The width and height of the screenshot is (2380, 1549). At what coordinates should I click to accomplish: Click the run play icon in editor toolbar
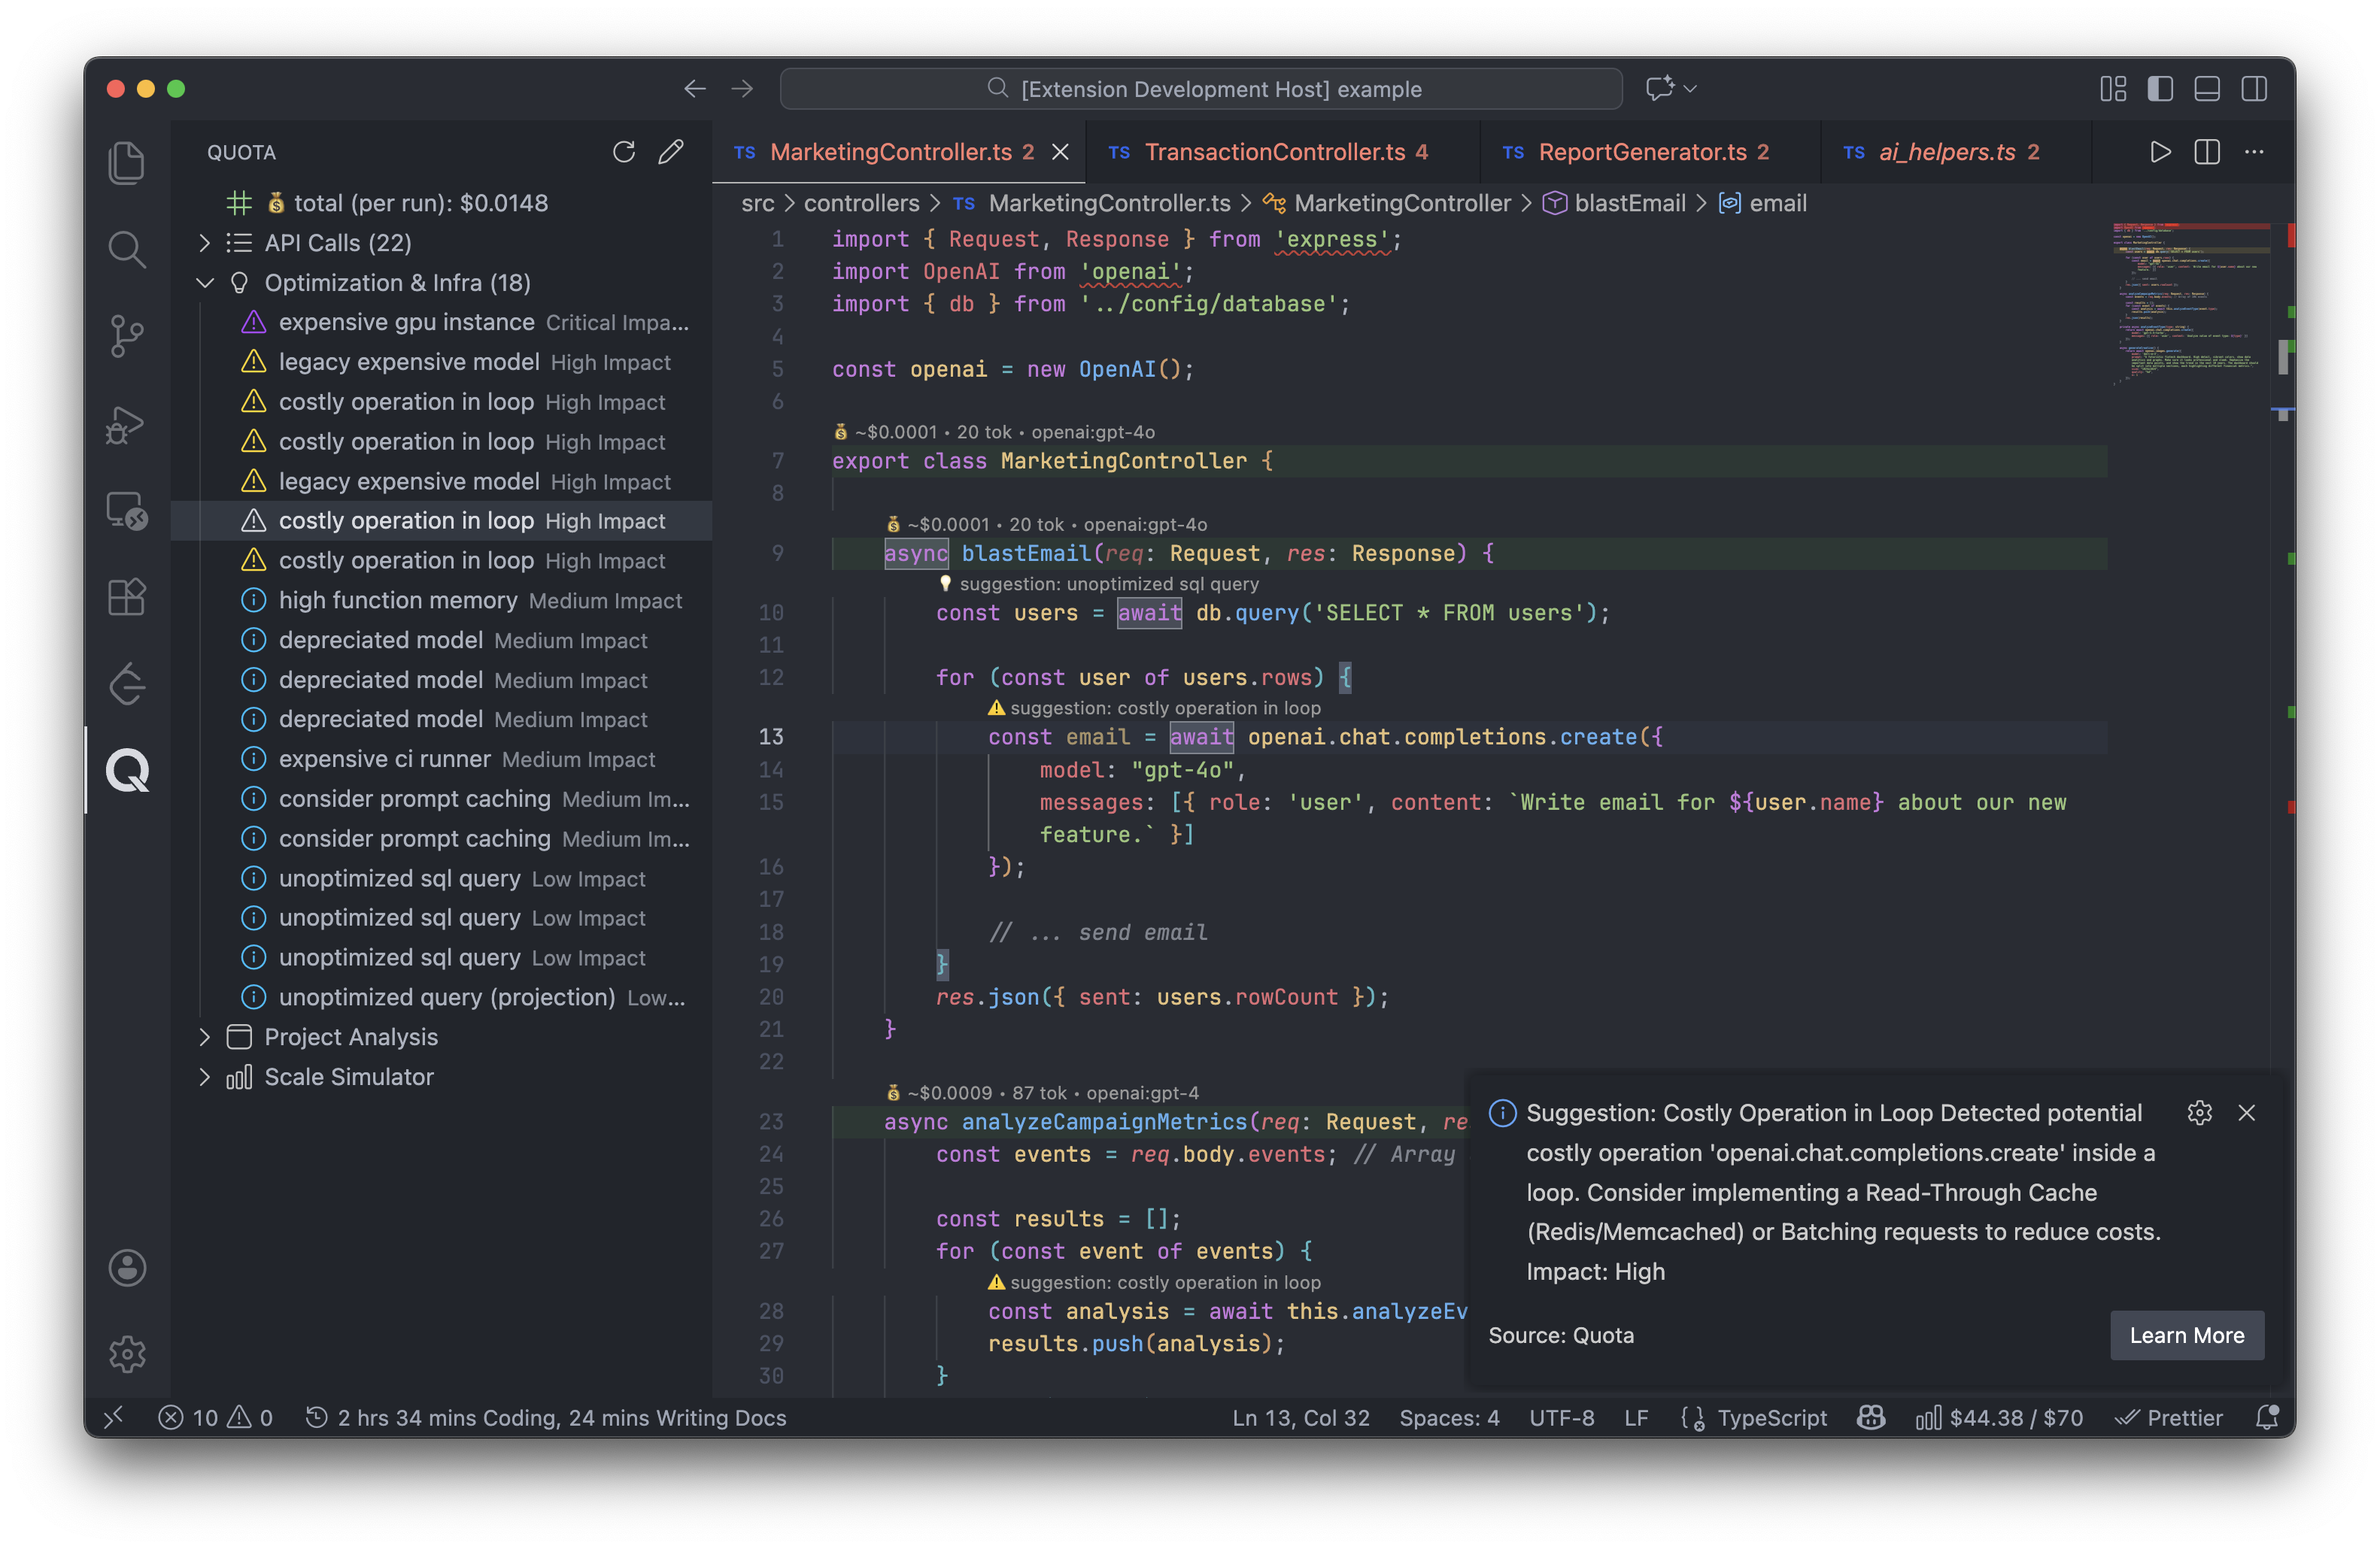pos(2160,152)
